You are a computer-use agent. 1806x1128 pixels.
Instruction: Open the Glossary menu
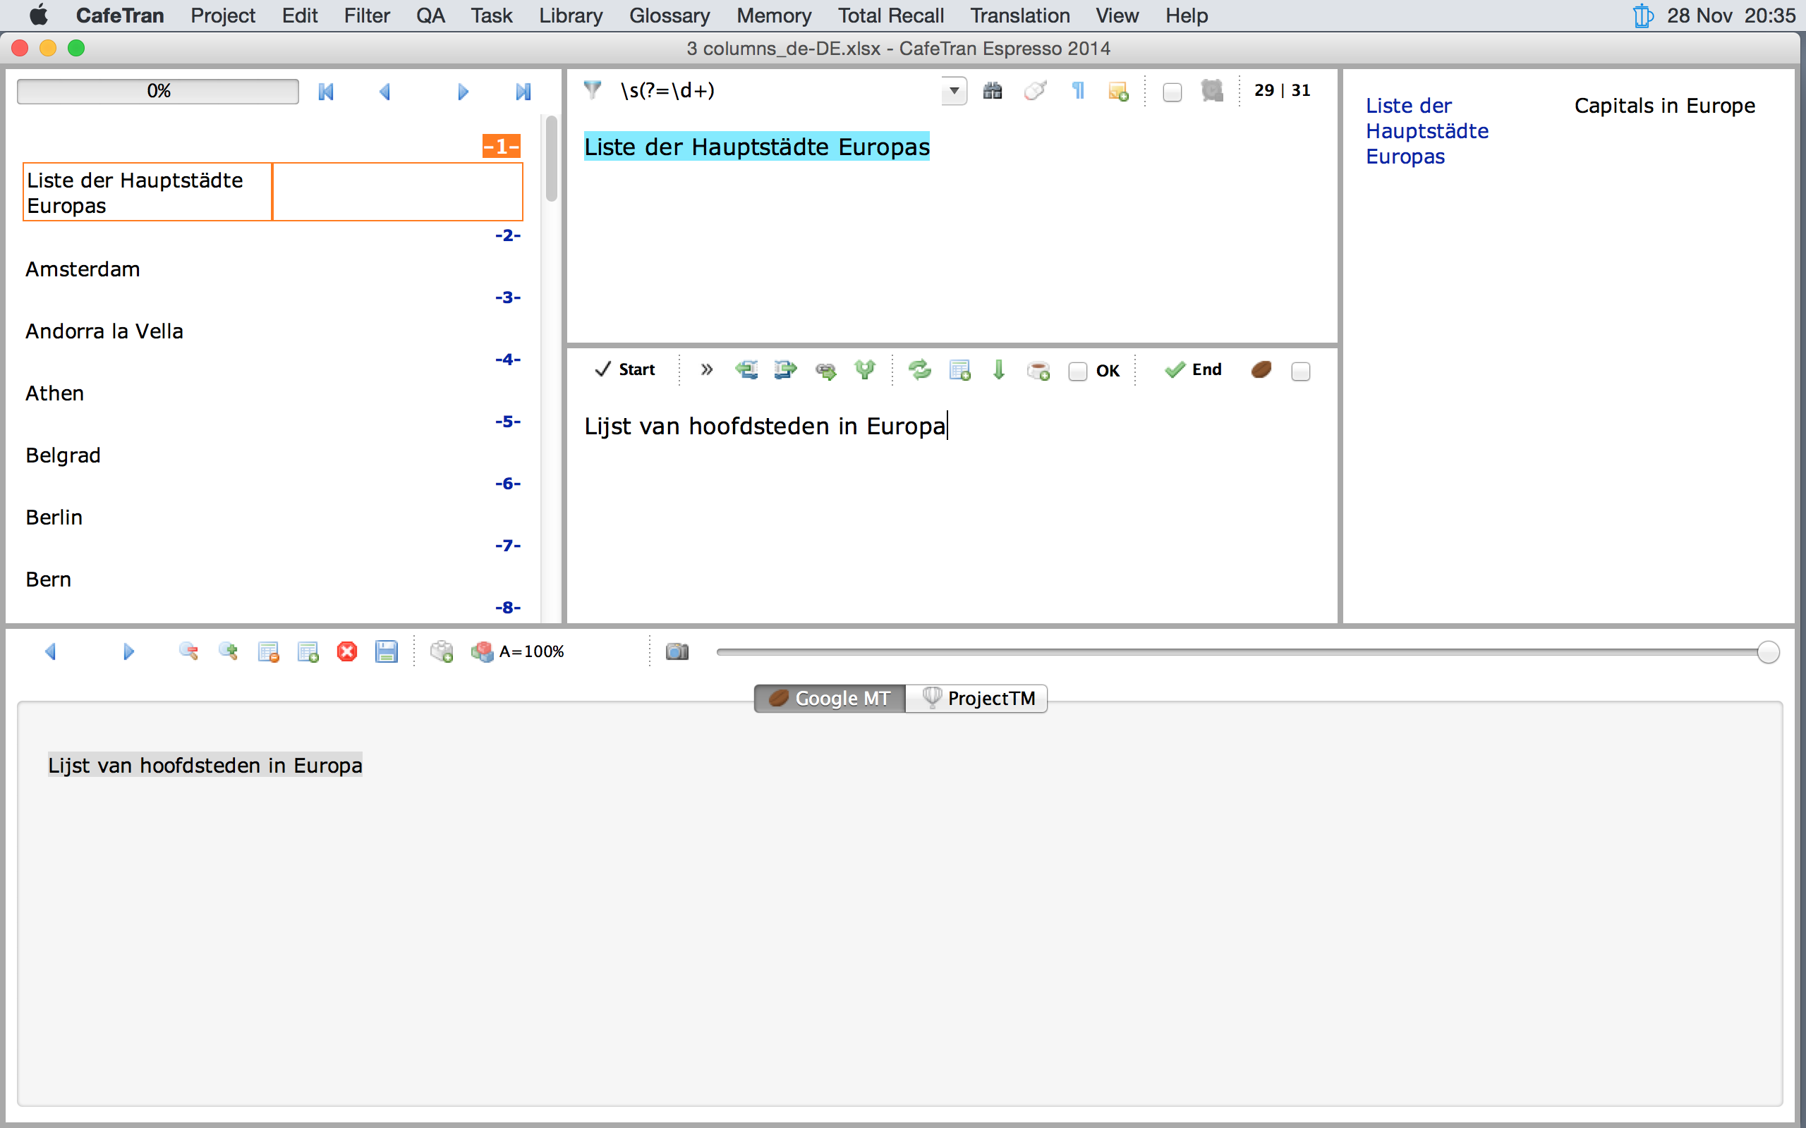click(669, 16)
